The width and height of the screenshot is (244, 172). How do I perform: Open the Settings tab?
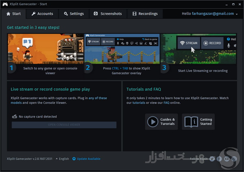click(74, 14)
